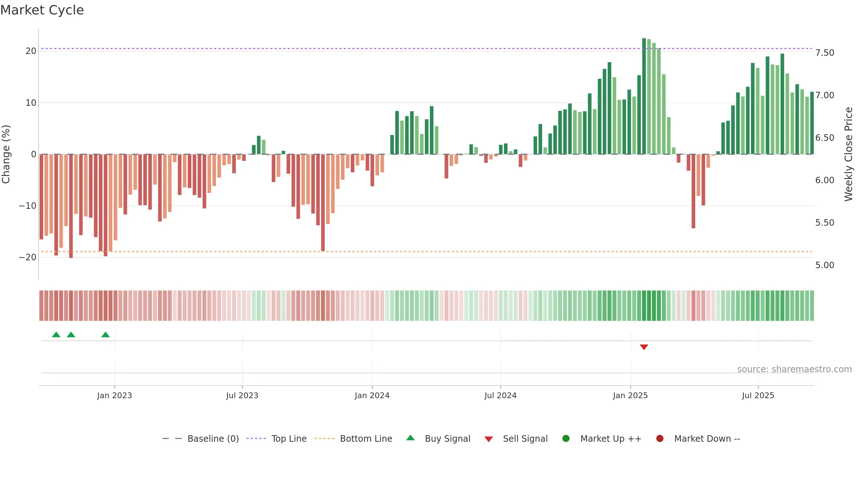Viewport: 864px width, 486px height.
Task: Click the Weekly Close Price axis title
Action: click(x=849, y=154)
